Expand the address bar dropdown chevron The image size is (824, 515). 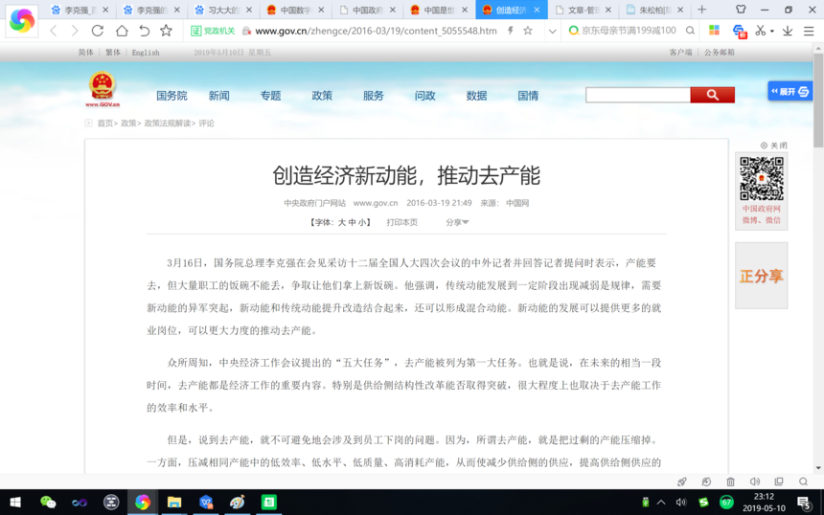[x=552, y=31]
